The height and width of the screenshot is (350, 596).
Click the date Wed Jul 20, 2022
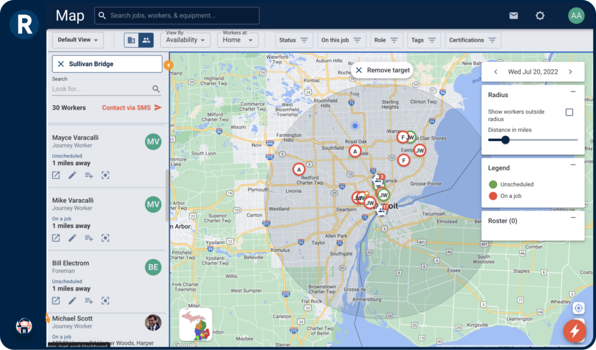pos(533,72)
